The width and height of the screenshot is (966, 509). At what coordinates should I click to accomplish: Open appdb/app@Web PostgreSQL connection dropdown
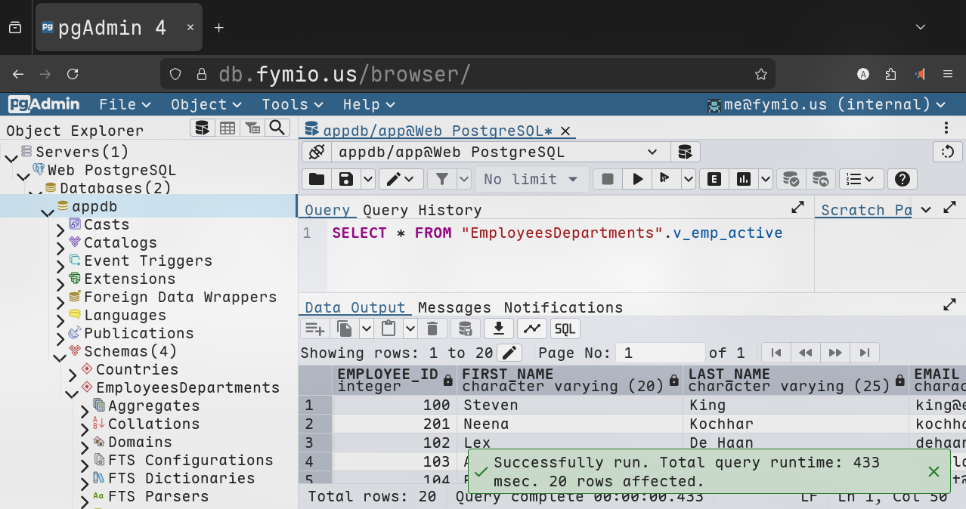tap(500, 153)
